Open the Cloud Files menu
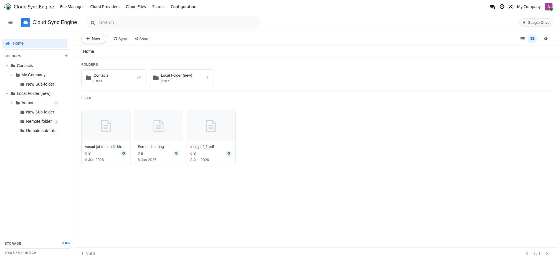The height and width of the screenshot is (260, 558). click(x=136, y=7)
